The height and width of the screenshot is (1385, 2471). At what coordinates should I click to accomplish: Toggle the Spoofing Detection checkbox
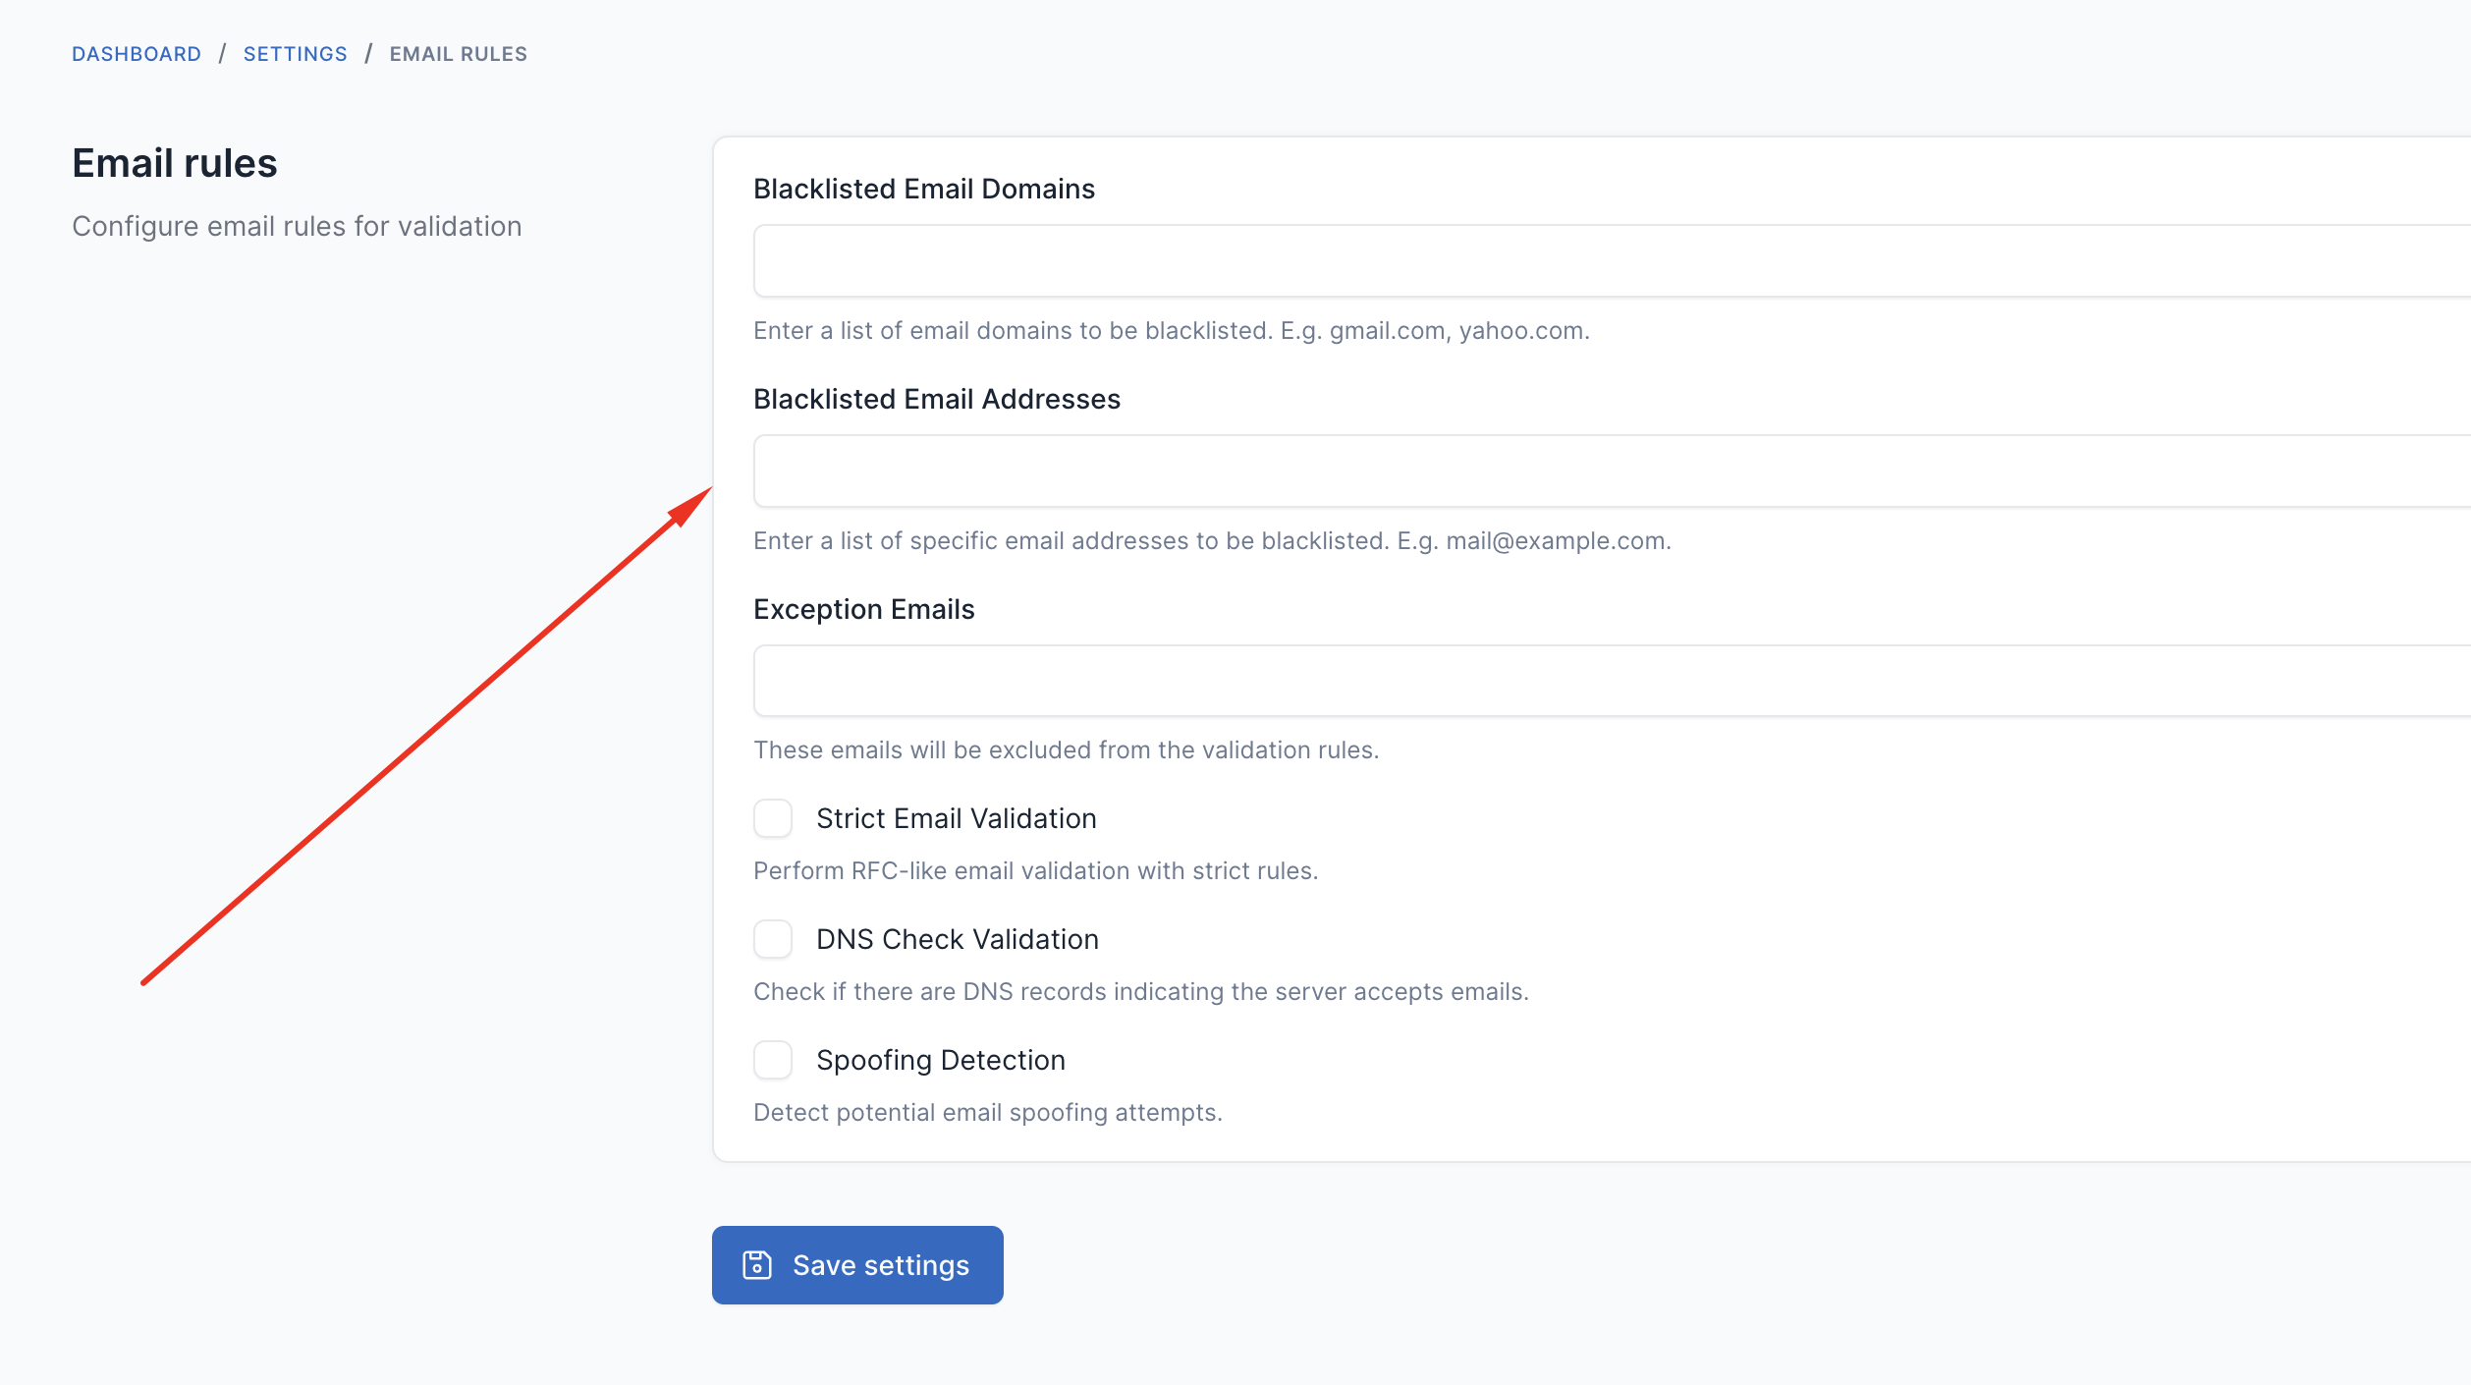pos(773,1060)
